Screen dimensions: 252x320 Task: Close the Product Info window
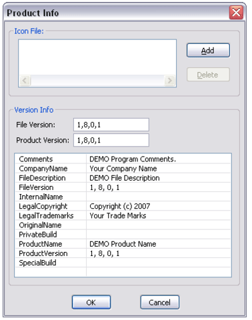point(236,13)
